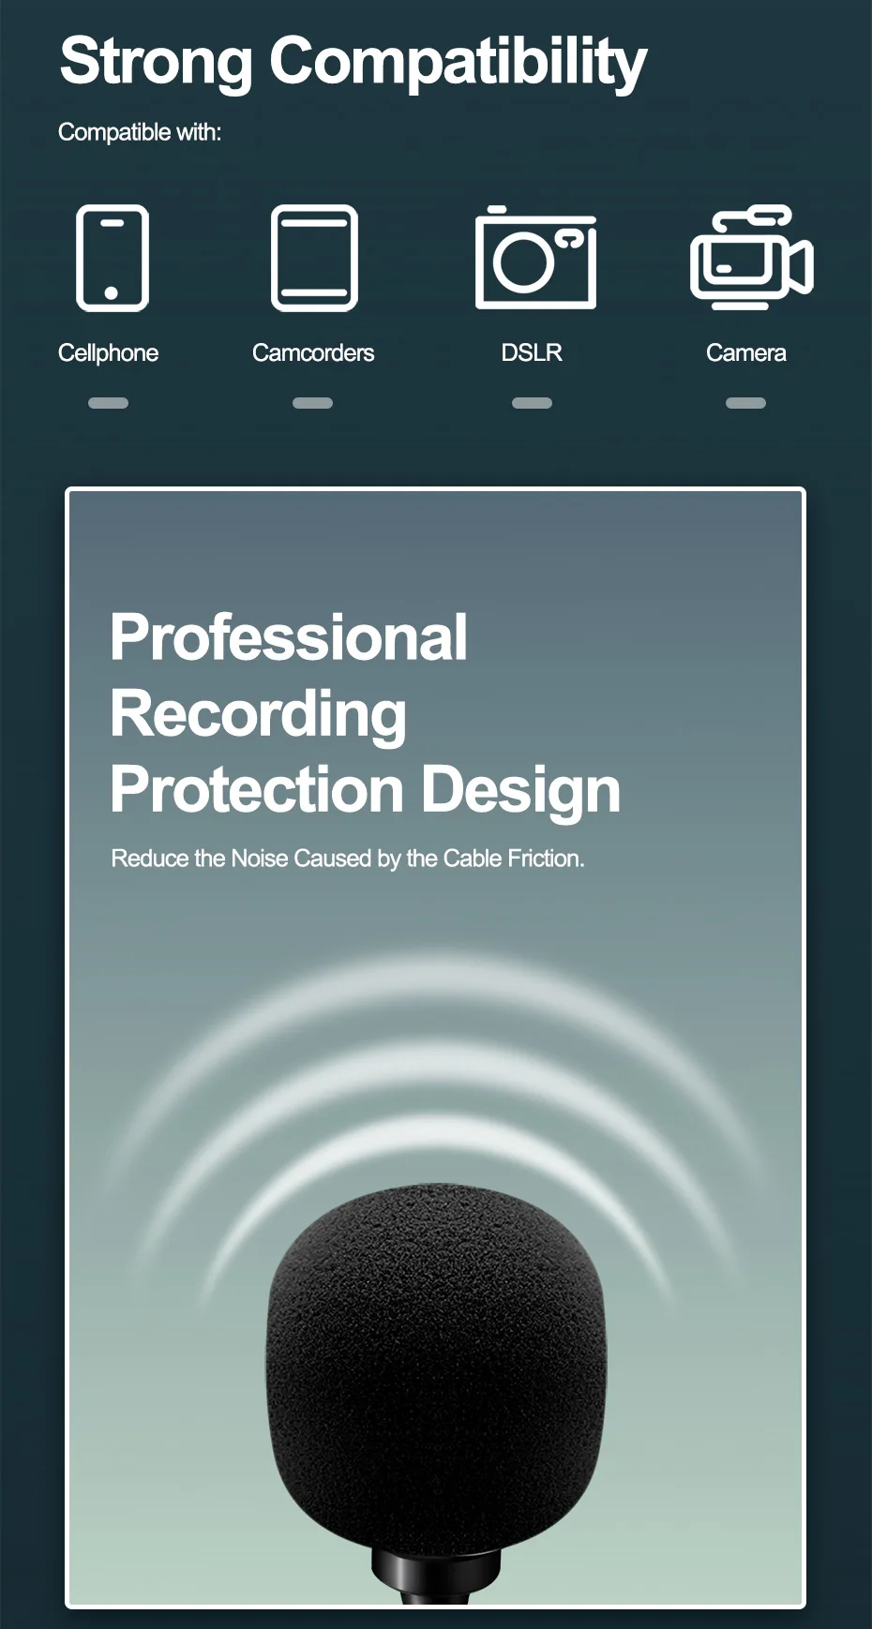Click the Strong Compatibility heading

353,62
